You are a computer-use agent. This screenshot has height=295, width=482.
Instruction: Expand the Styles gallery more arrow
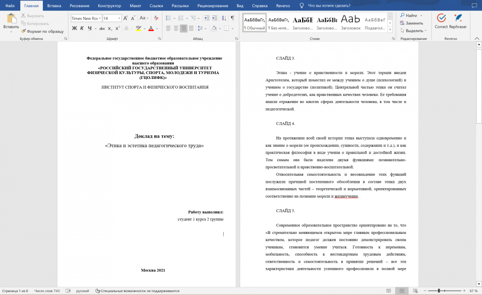pos(390,29)
